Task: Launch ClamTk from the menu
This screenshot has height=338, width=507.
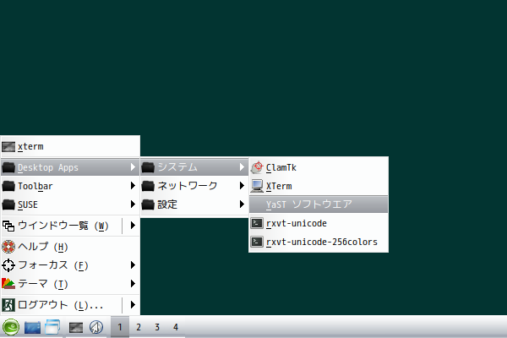Action: 319,167
